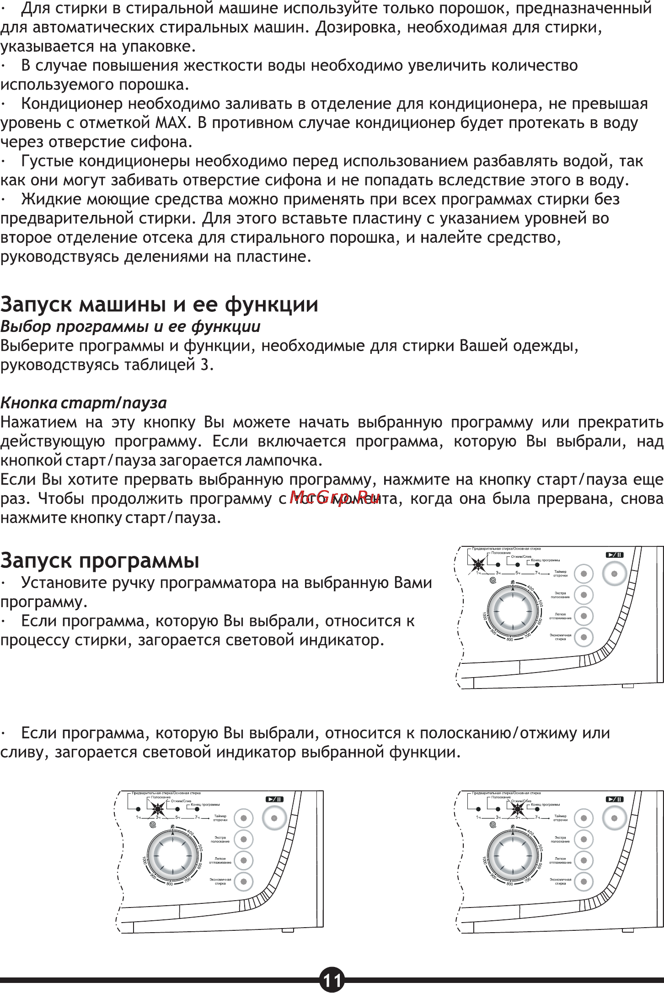The height and width of the screenshot is (993, 664).
Task: Click the page number "11"
Action: [332, 979]
